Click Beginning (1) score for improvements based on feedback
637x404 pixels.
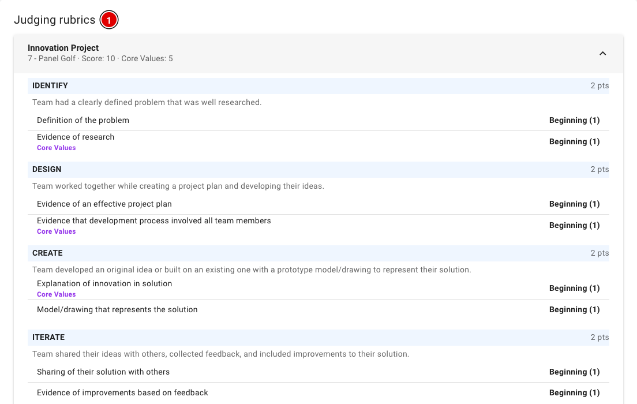point(575,392)
